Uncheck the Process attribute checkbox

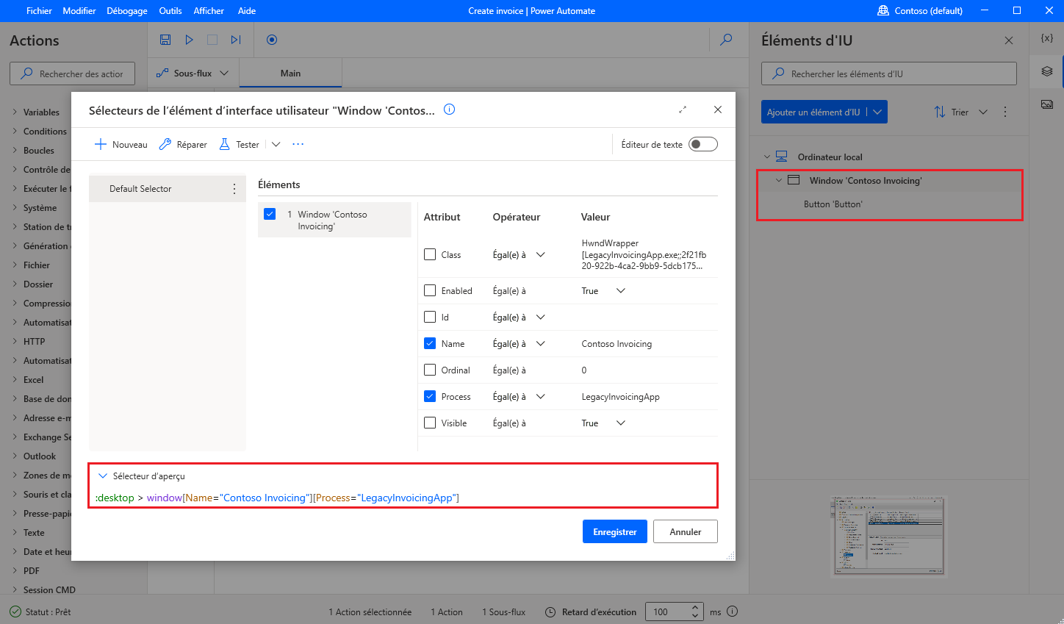[430, 396]
